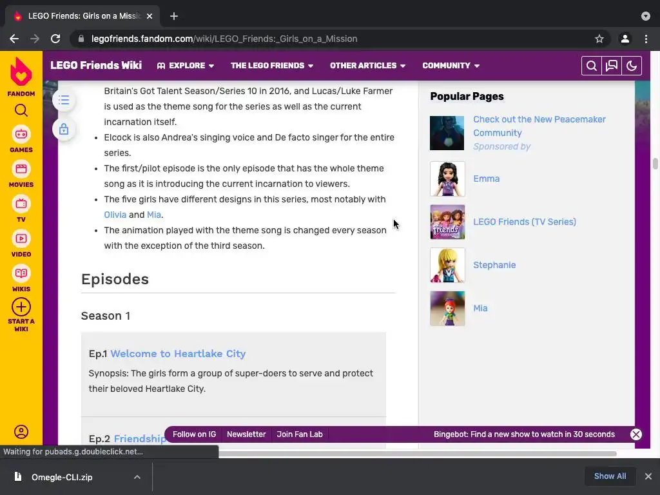This screenshot has width=660, height=495.
Task: Expand The LEGO Friends menu
Action: (272, 66)
